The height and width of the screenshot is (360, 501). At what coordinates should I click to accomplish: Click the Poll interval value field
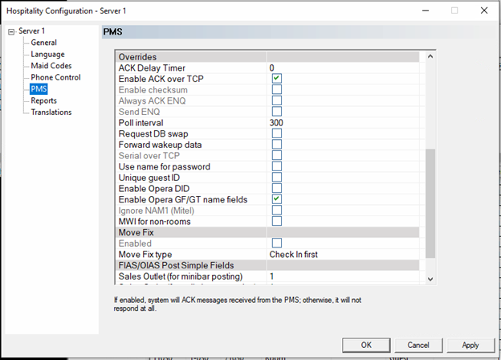[344, 122]
